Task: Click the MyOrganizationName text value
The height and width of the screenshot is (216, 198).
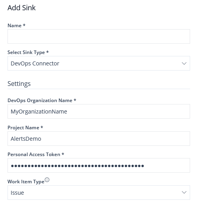Action: tap(39, 112)
